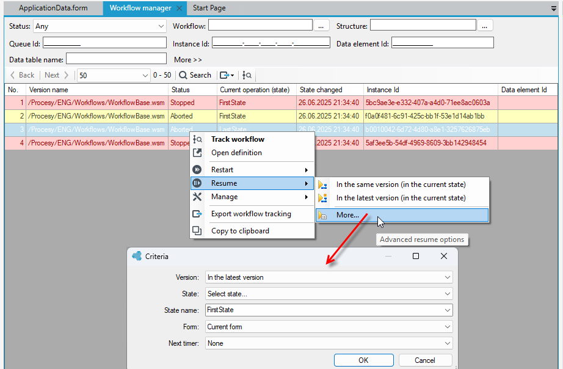Click the Manage tools icon

click(x=197, y=197)
